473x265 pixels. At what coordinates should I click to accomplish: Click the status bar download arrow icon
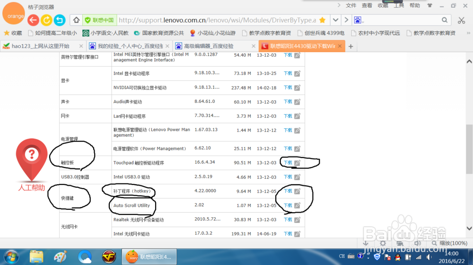366,243
